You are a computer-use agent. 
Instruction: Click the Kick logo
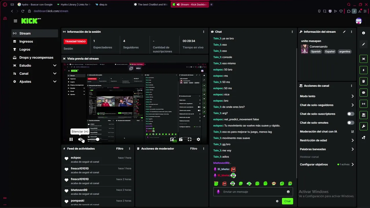click(31, 21)
